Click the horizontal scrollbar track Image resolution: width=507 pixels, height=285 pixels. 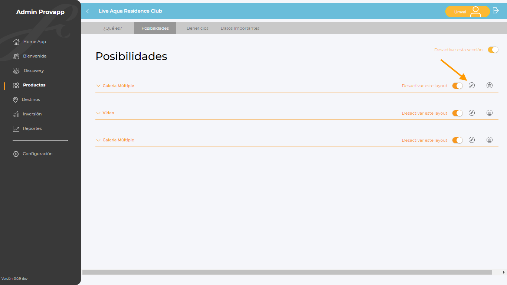[x=287, y=272]
